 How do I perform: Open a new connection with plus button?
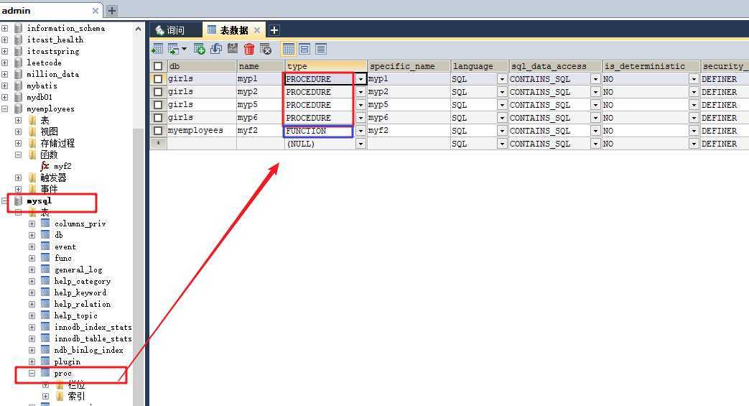112,11
